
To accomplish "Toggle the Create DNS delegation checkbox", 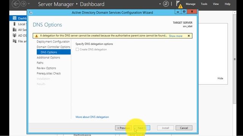I will click(77, 49).
